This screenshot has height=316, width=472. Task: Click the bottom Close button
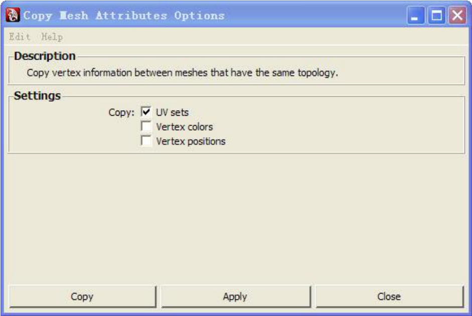(389, 296)
